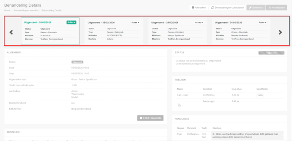Image resolution: width=292 pixels, height=141 pixels.
Task: Click stop value 05/02/2026 18:00
Action: tap(80, 74)
